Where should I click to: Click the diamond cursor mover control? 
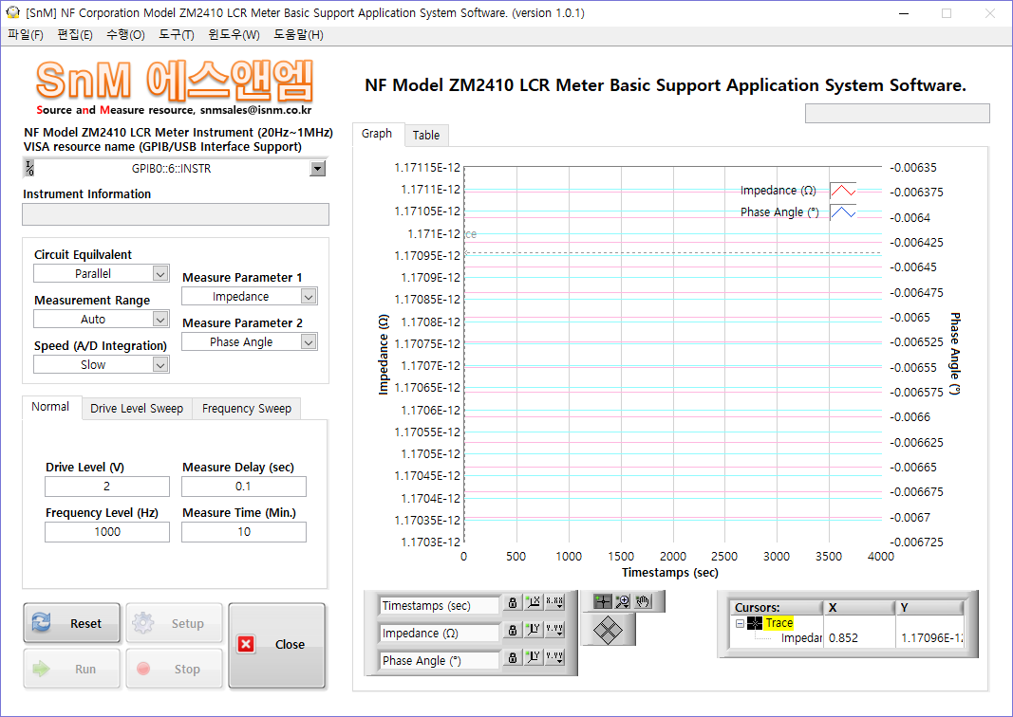pos(608,629)
